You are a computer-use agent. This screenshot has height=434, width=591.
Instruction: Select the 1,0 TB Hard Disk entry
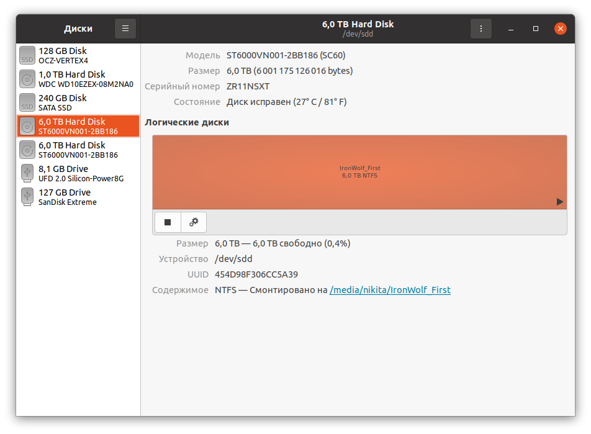pyautogui.click(x=78, y=79)
